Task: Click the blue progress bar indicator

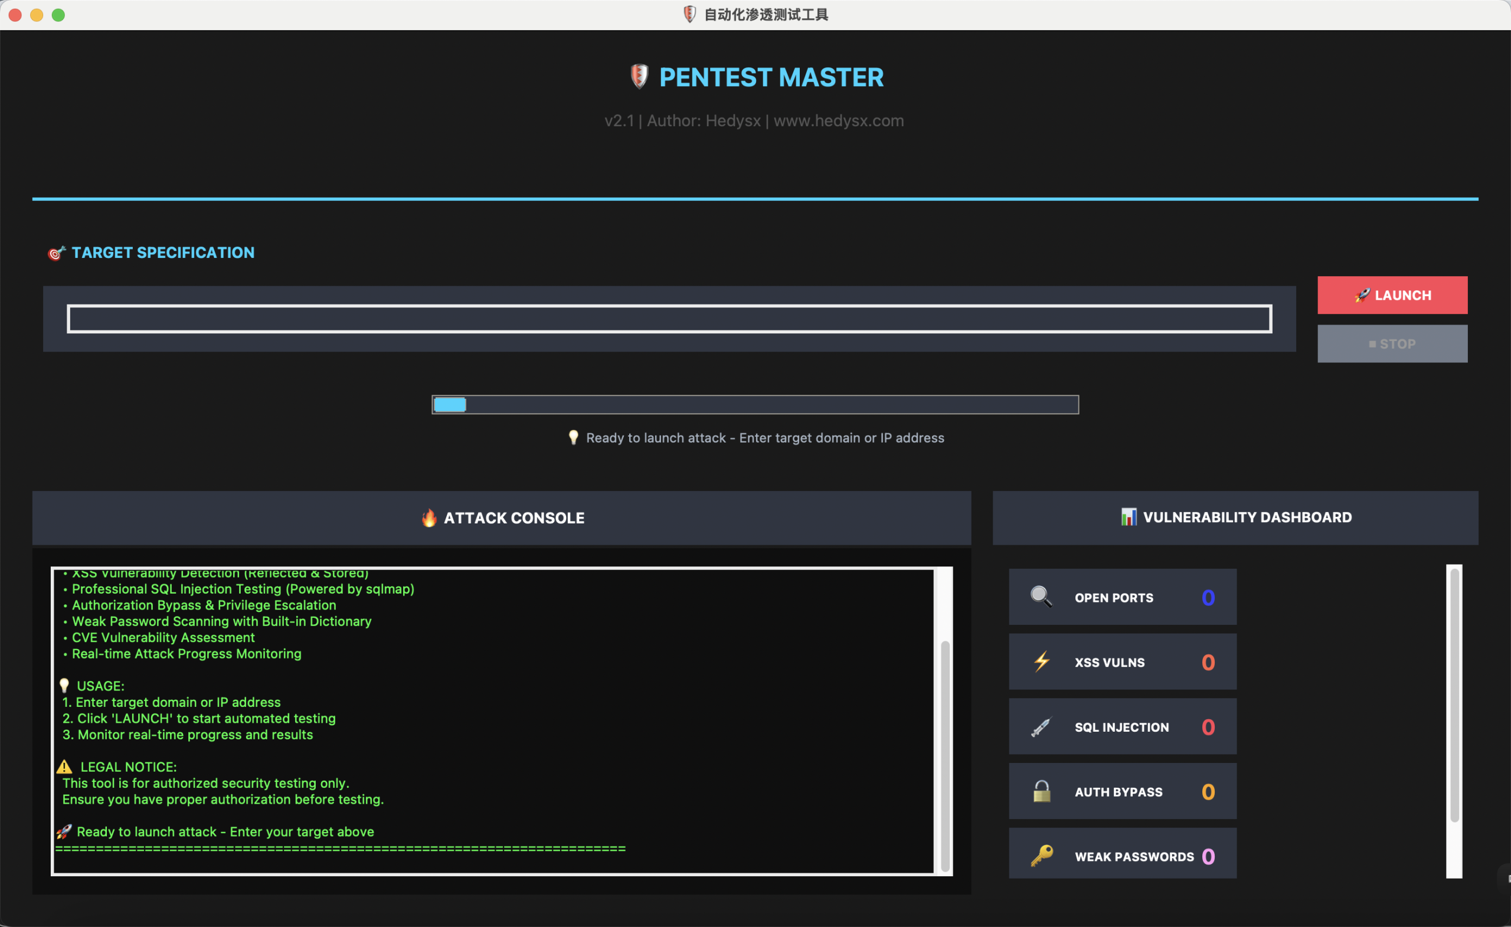Action: pos(450,405)
